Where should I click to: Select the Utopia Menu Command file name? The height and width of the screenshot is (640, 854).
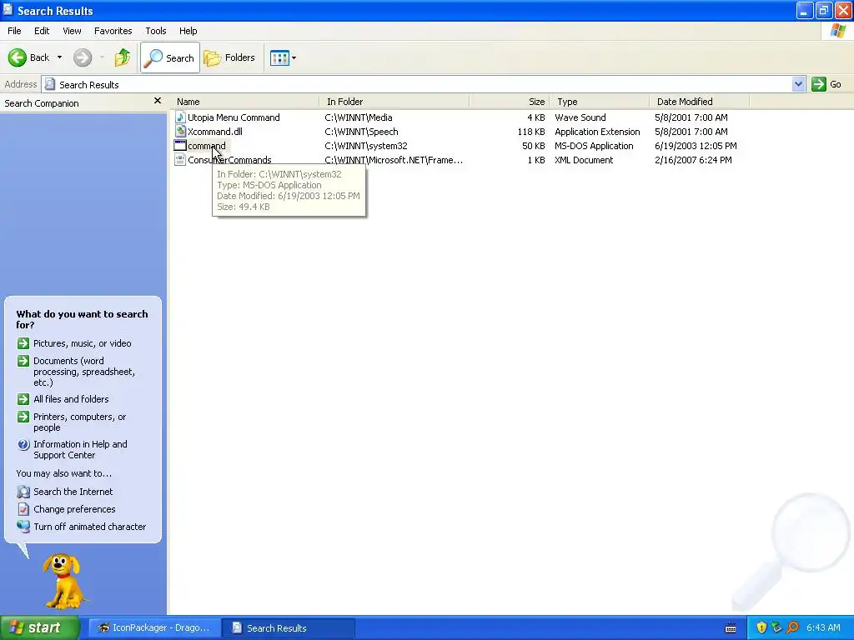tap(234, 117)
